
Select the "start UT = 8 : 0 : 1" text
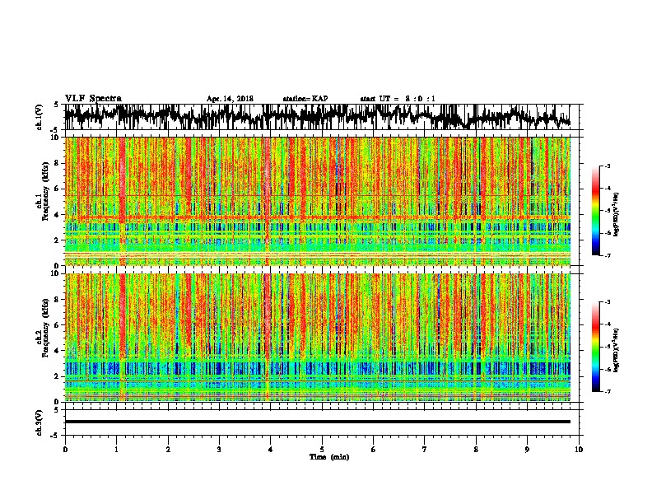click(398, 99)
